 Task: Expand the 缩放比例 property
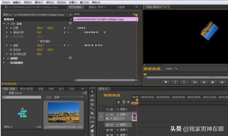(7, 32)
